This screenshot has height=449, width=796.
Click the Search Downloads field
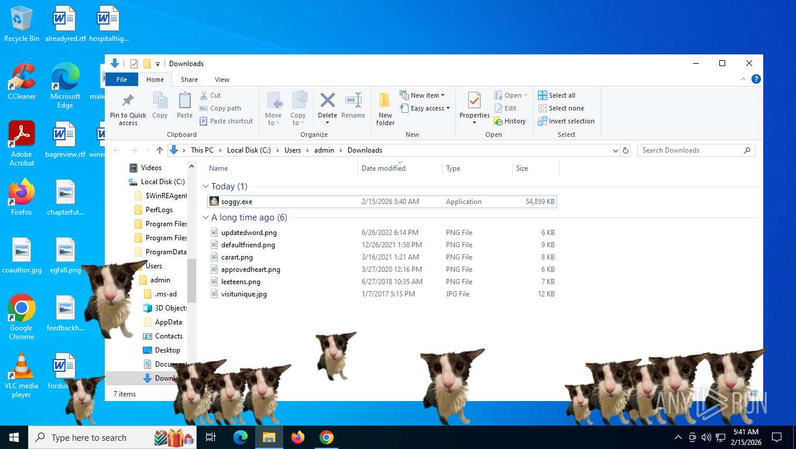[696, 150]
